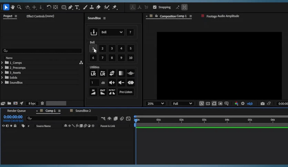The image size is (288, 167).
Task: Click the IN/OUT fade utility icon
Action: pyautogui.click(x=112, y=92)
